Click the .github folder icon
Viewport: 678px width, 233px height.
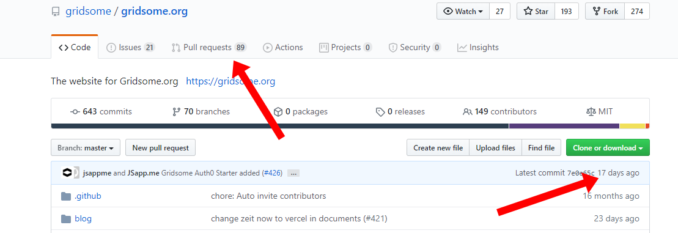click(x=66, y=196)
